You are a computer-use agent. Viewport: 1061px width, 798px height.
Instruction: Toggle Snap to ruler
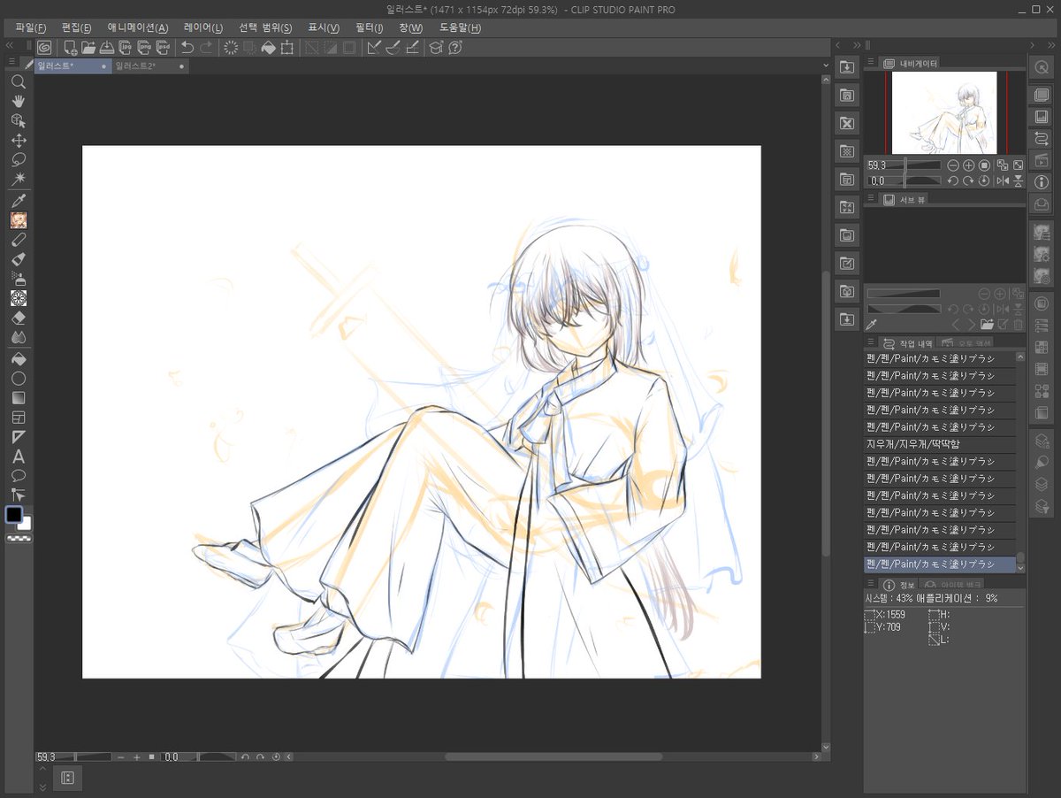[374, 47]
